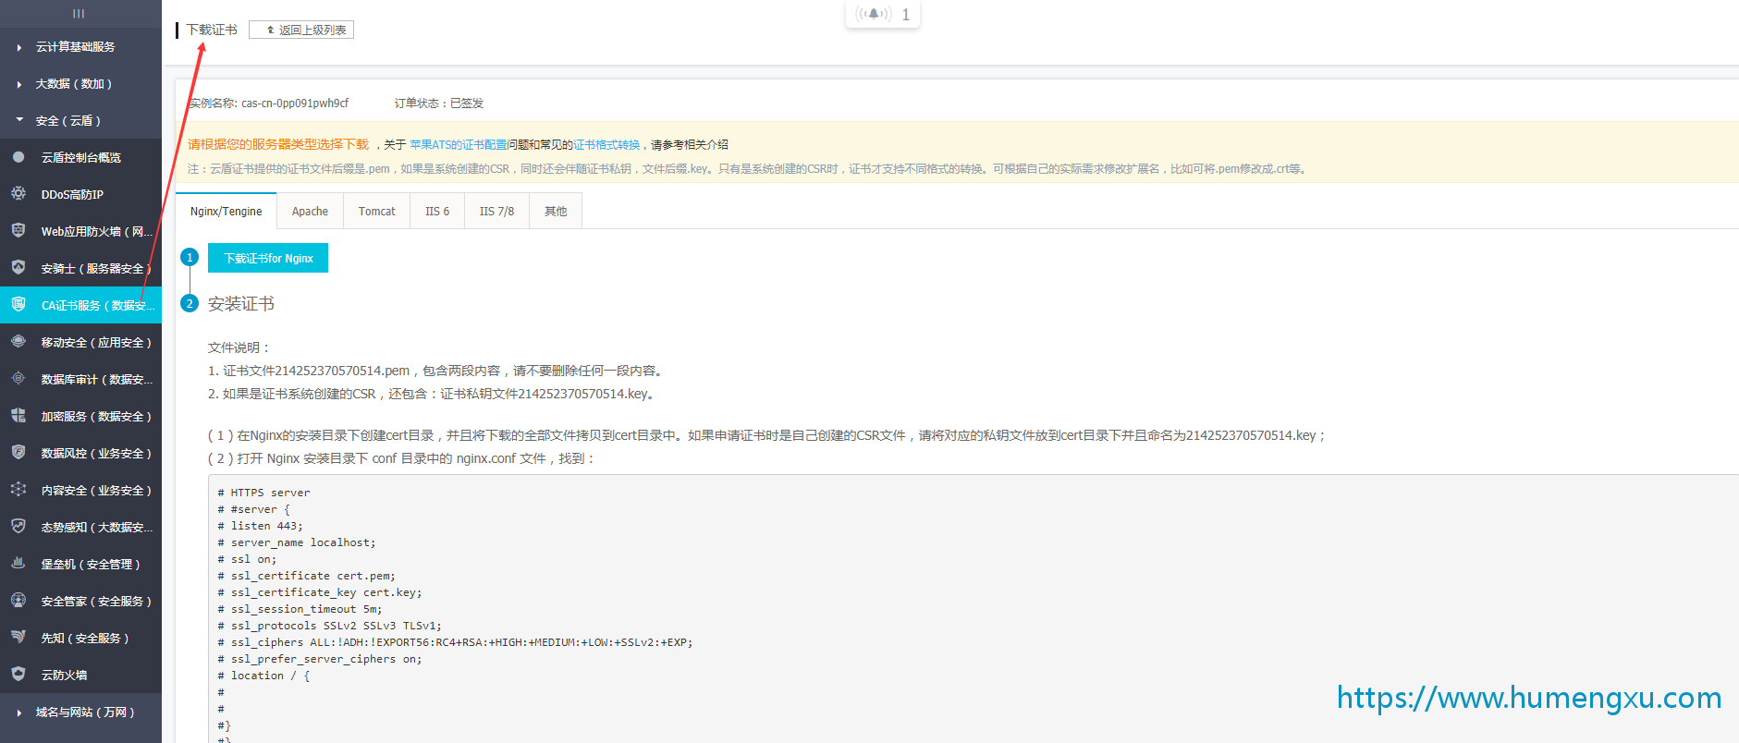Image resolution: width=1739 pixels, height=743 pixels.
Task: Open 安全管家（安全服务） menu entry
Action: 80,601
